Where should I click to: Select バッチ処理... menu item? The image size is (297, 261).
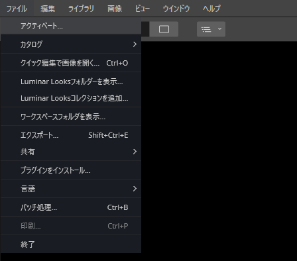pyautogui.click(x=71, y=207)
